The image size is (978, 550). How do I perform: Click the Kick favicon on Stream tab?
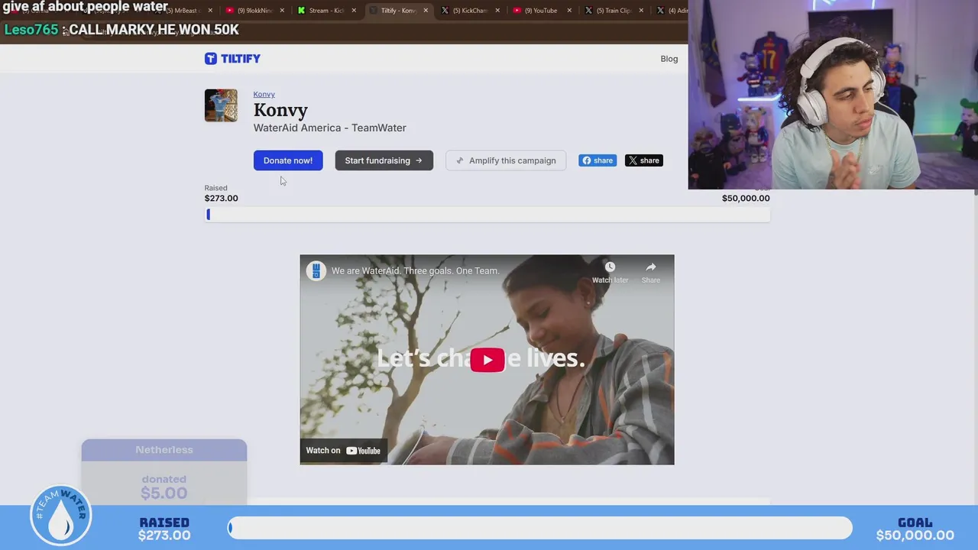tap(301, 11)
